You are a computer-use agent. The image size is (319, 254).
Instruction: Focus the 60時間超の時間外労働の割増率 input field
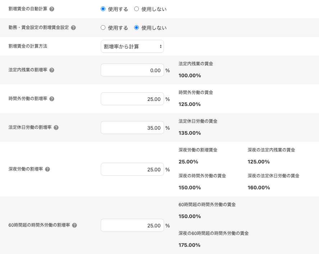tap(132, 225)
